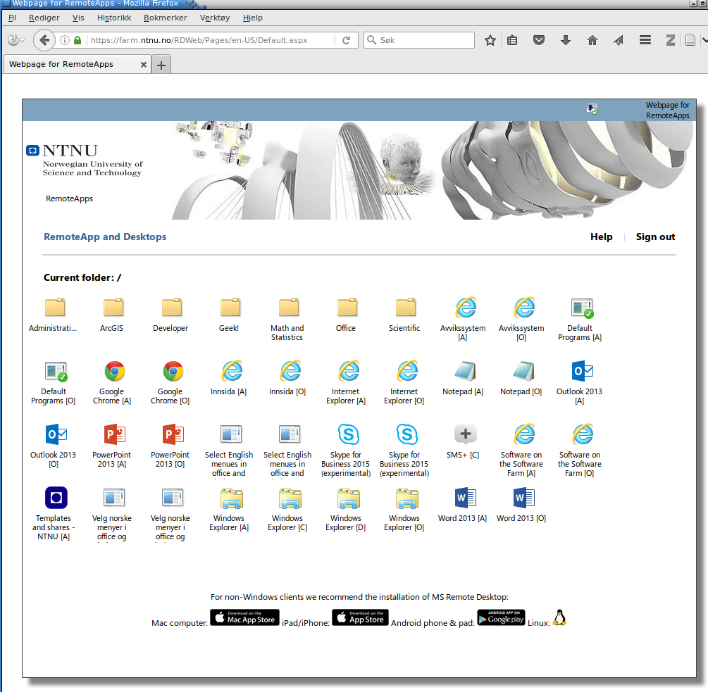
Task: Open the Math and Statistics folder
Action: tap(289, 308)
